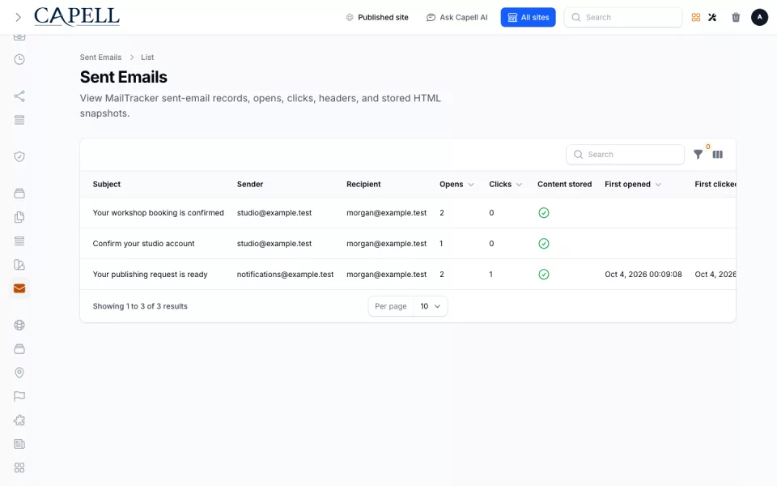Click 'Oct 4, 2026 00:09:08' first opened value
Viewport: 777px width, 486px height.
643,275
